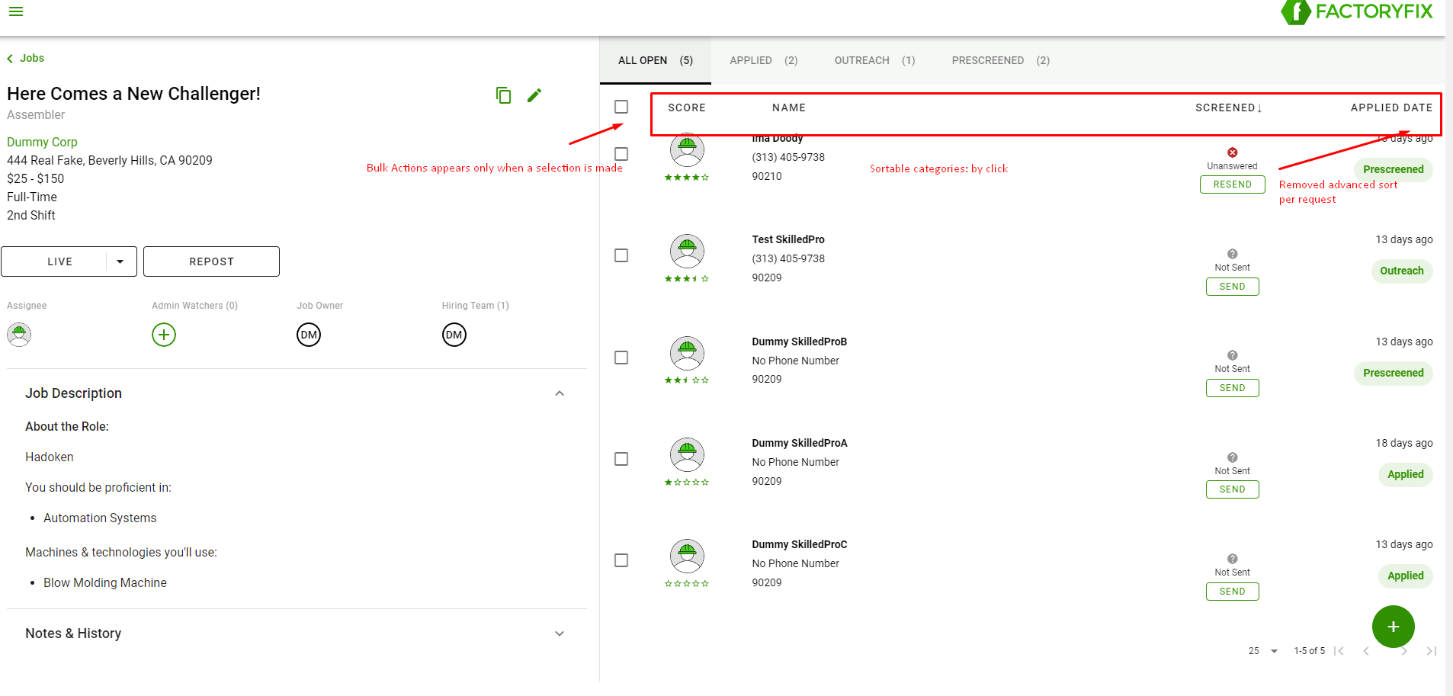Switch to the APPLIED tab
This screenshot has height=696, width=1453.
pyautogui.click(x=763, y=60)
